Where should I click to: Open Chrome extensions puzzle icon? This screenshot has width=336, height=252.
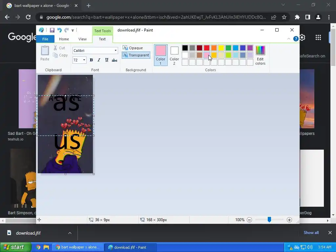297,17
